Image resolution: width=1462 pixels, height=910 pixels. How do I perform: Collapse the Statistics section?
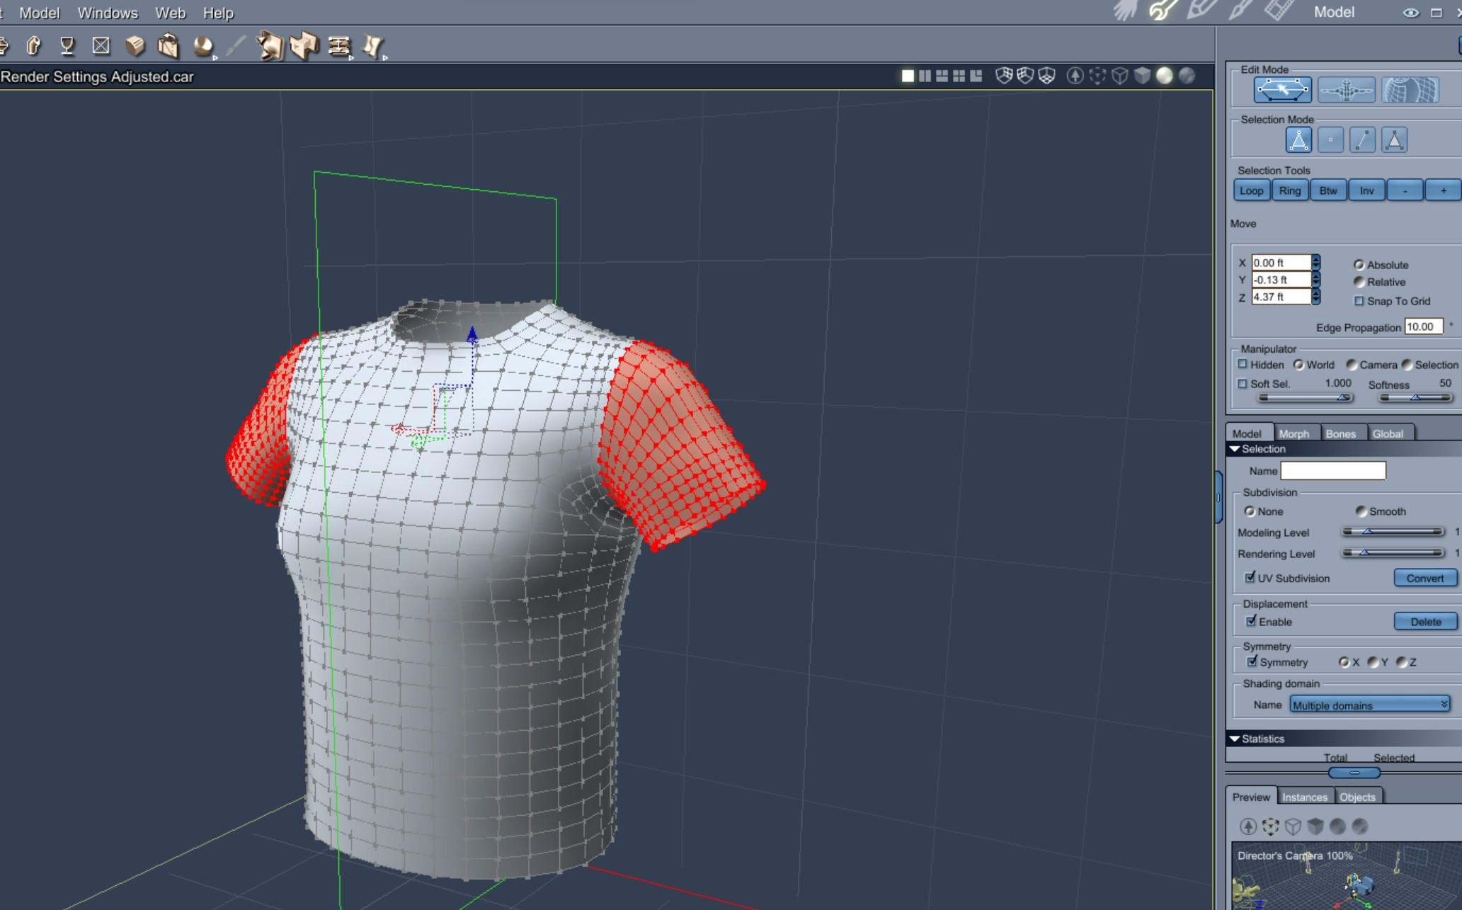[x=1235, y=739]
